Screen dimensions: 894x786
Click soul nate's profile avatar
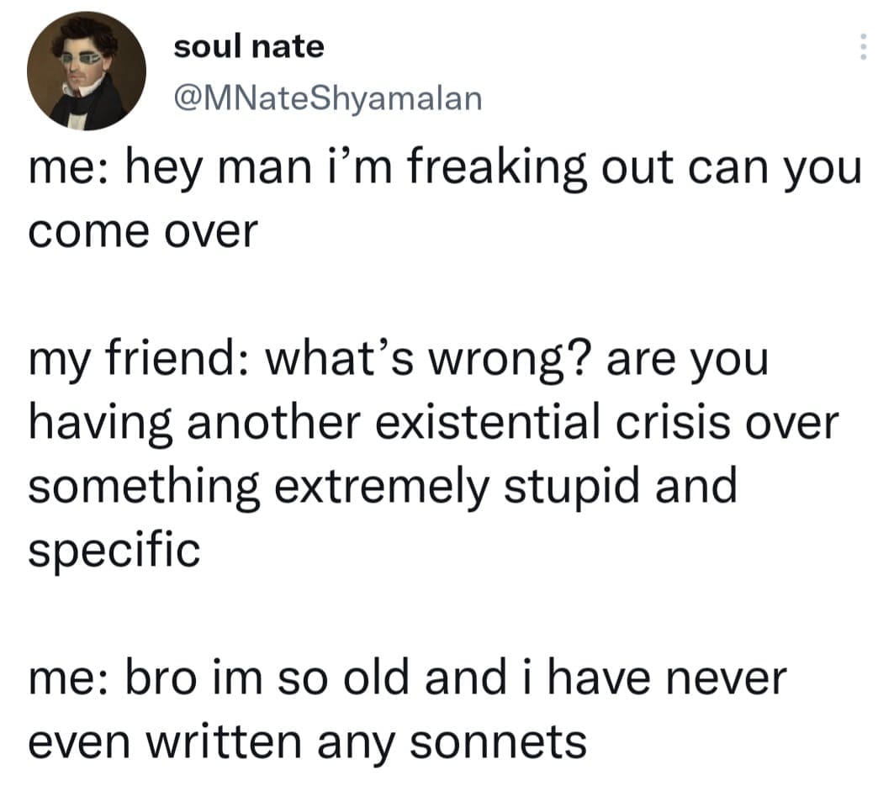(x=87, y=71)
